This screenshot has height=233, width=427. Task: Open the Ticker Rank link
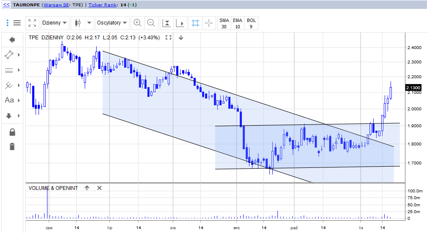(103, 5)
